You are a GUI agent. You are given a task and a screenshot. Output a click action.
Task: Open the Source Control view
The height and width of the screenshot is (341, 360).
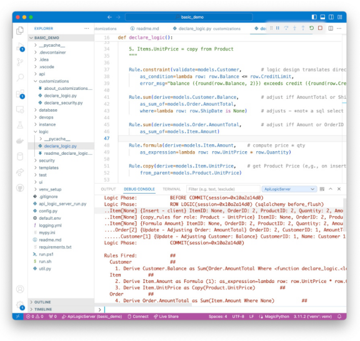click(20, 62)
